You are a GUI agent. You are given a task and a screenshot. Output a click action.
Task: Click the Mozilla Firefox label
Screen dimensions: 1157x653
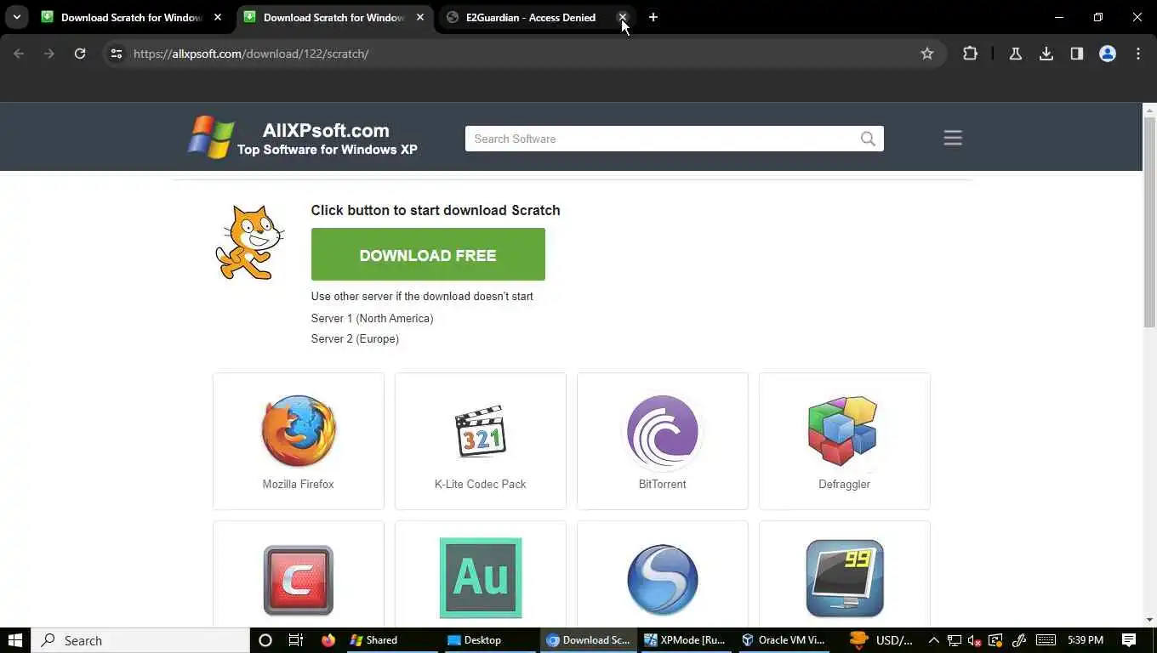coord(298,484)
